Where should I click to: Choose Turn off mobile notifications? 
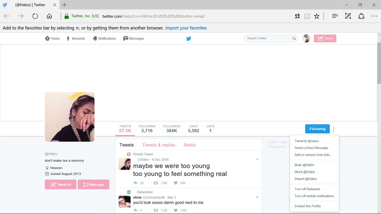point(314,196)
